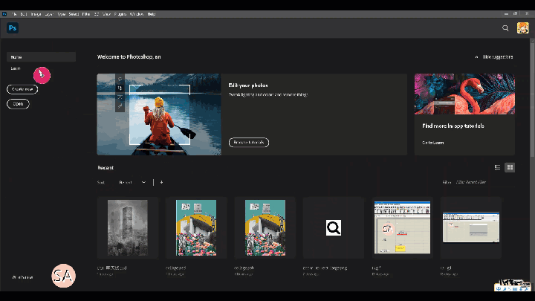Switch recent files to list view
Image resolution: width=535 pixels, height=301 pixels.
click(497, 167)
